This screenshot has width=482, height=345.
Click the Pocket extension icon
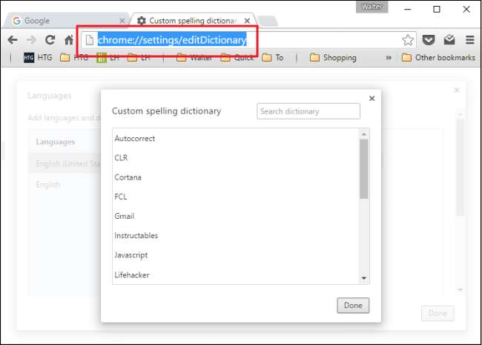[429, 40]
